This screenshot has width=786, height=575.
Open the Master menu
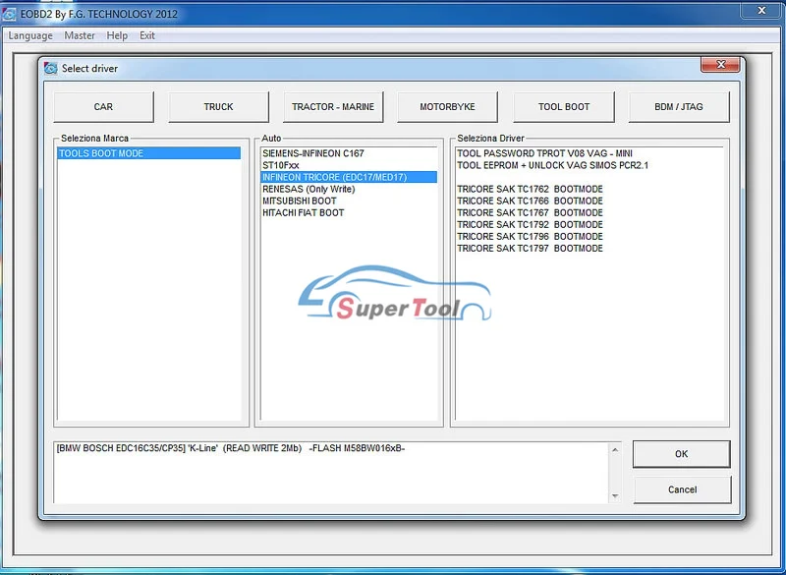pyautogui.click(x=80, y=35)
